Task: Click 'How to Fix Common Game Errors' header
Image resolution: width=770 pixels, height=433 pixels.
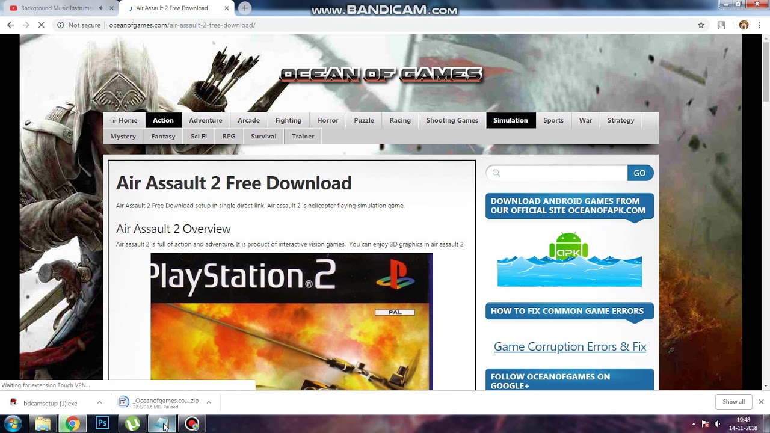Action: point(570,311)
